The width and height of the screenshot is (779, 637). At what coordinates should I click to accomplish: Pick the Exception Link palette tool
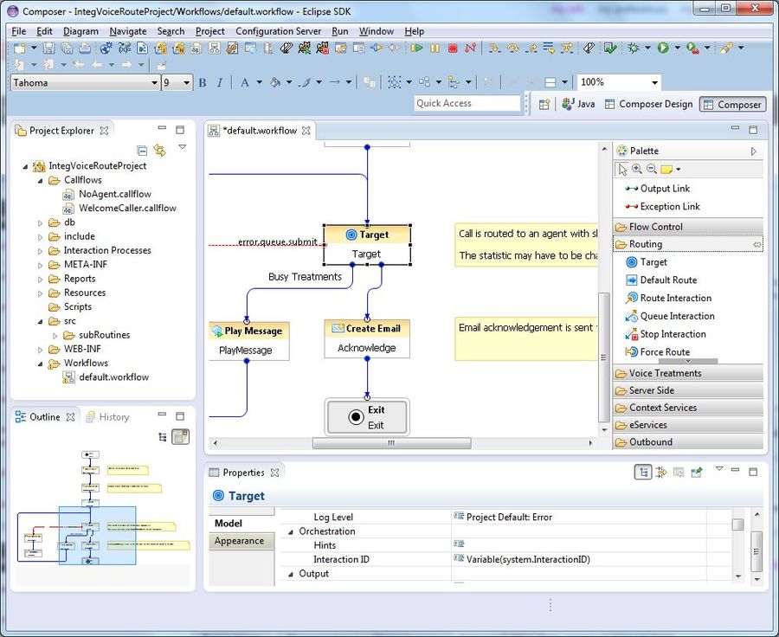point(662,206)
